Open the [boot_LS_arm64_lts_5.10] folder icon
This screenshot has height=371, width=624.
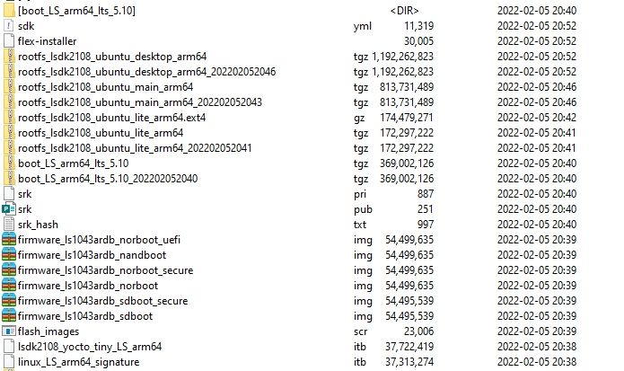(9, 10)
